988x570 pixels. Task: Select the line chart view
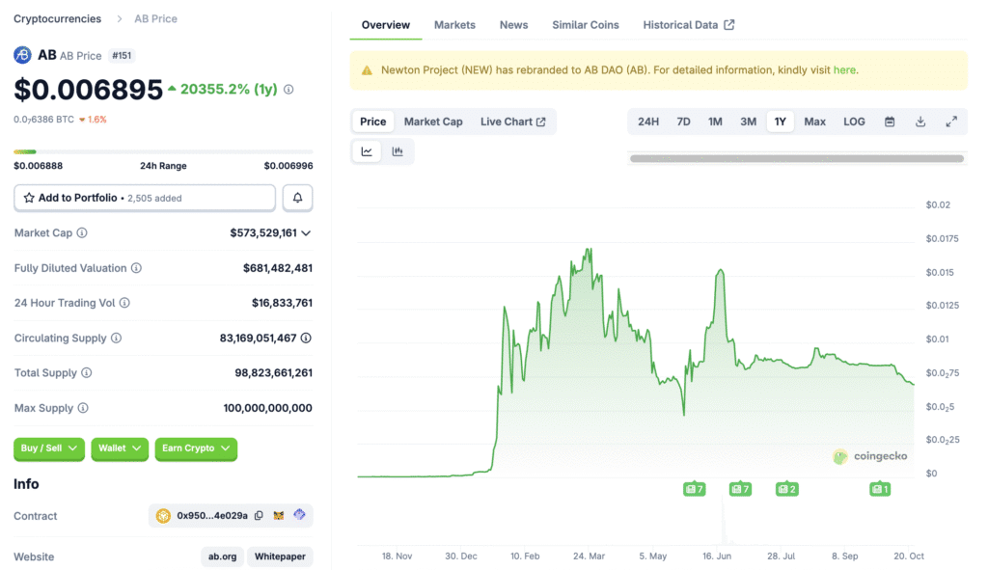coord(368,151)
